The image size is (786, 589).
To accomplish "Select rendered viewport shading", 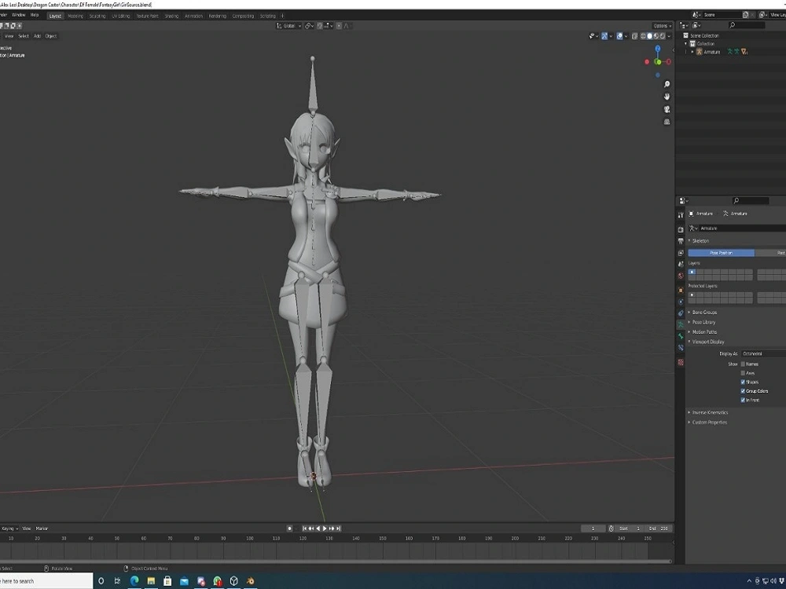I will 662,36.
